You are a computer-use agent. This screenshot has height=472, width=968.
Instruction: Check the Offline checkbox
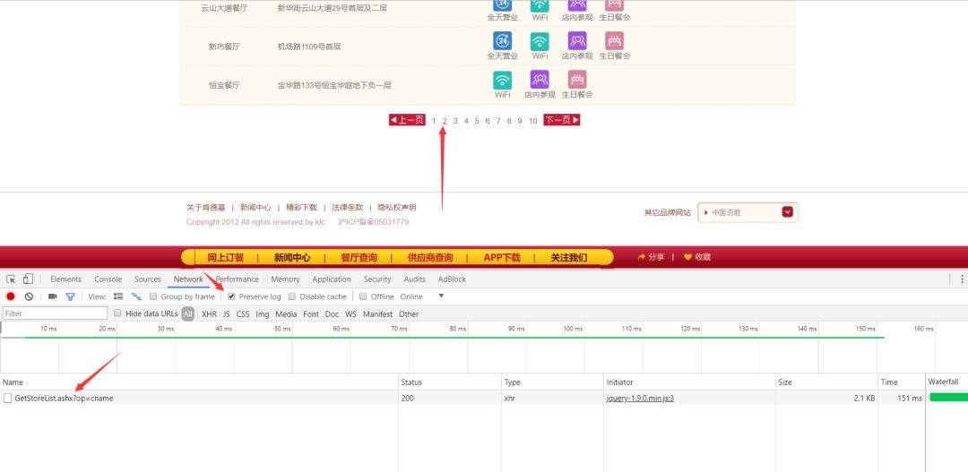pyautogui.click(x=363, y=296)
